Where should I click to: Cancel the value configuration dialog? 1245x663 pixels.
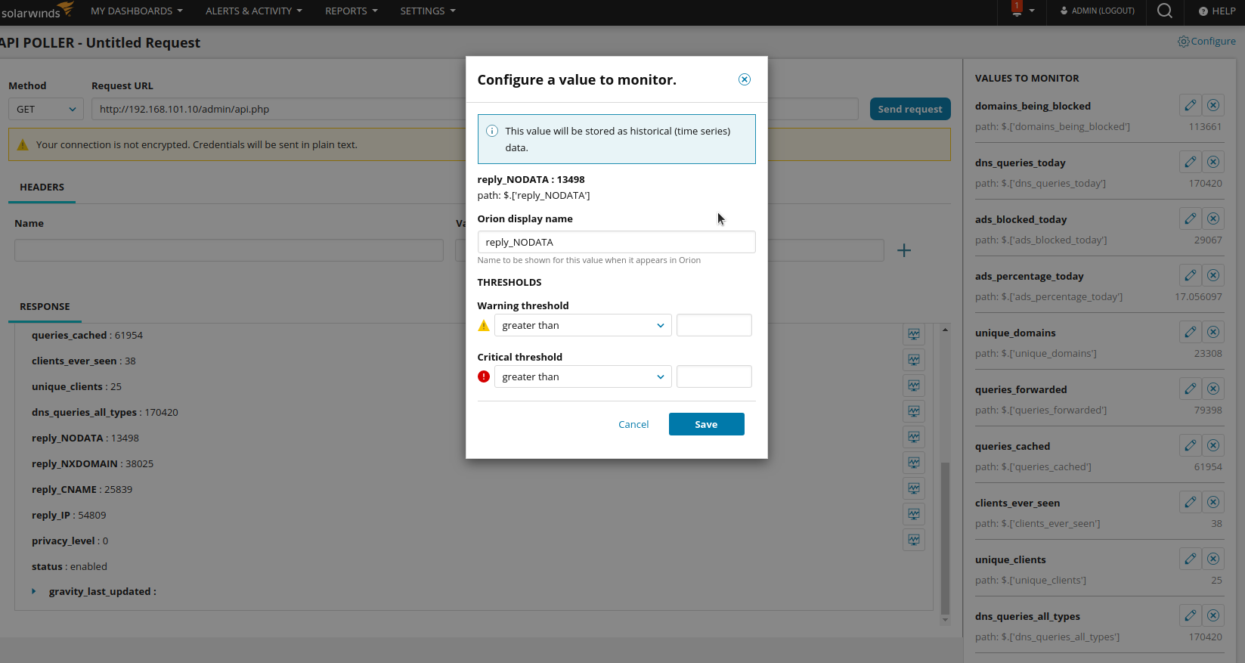point(633,424)
